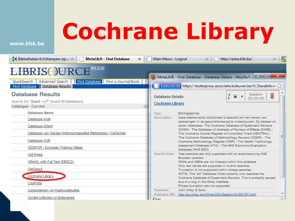
Task: Open CogPrints link
Action: tap(35, 183)
